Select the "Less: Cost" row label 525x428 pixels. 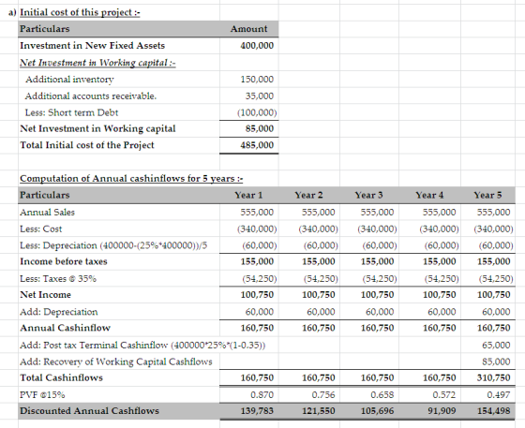click(x=41, y=229)
